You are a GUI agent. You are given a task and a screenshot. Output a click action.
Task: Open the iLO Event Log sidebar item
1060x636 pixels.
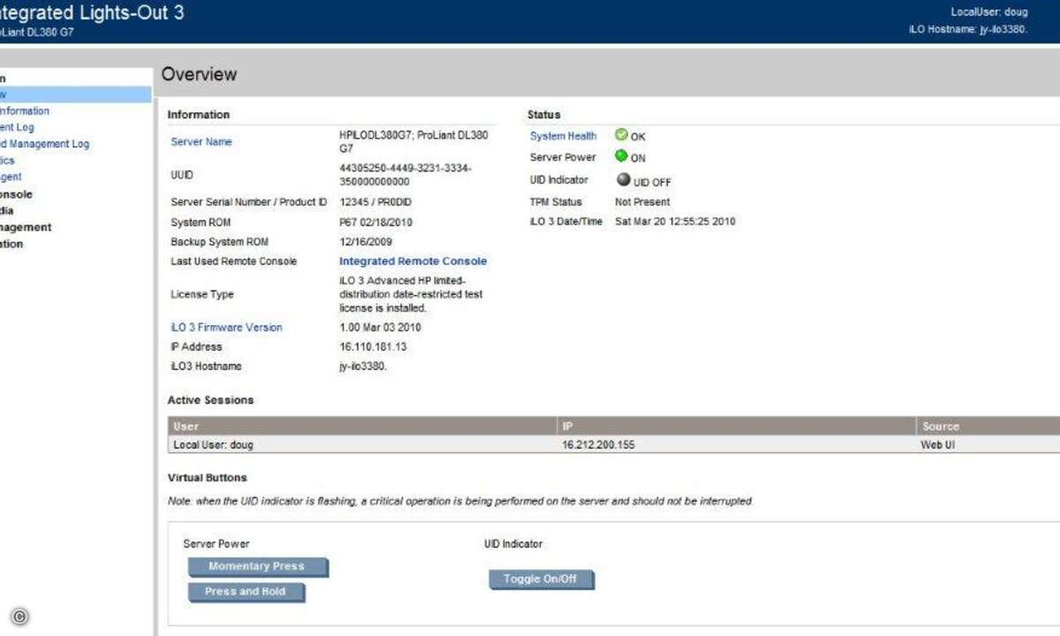coord(18,127)
